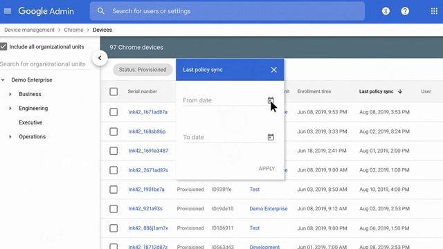Tick the select-all devices header checkbox
The image size is (443, 249).
[114, 91]
